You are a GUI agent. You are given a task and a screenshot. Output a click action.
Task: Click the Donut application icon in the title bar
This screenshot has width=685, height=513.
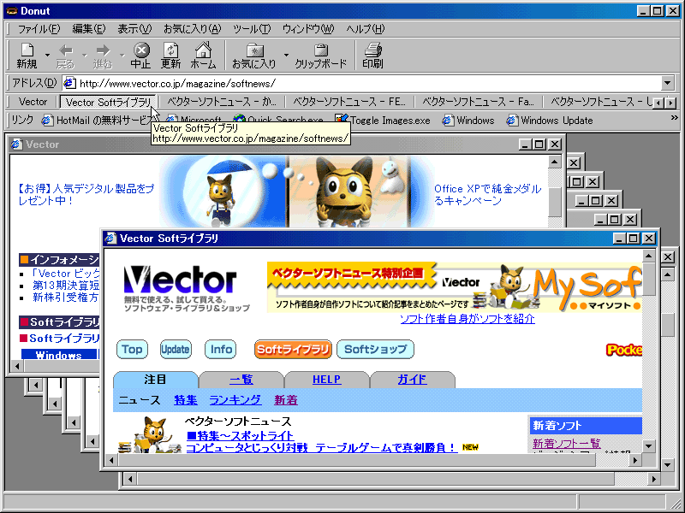coord(11,11)
